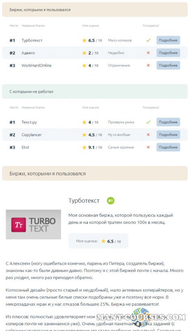Click the many-courses.com watermark logo
189x331 pixels.
point(141,317)
